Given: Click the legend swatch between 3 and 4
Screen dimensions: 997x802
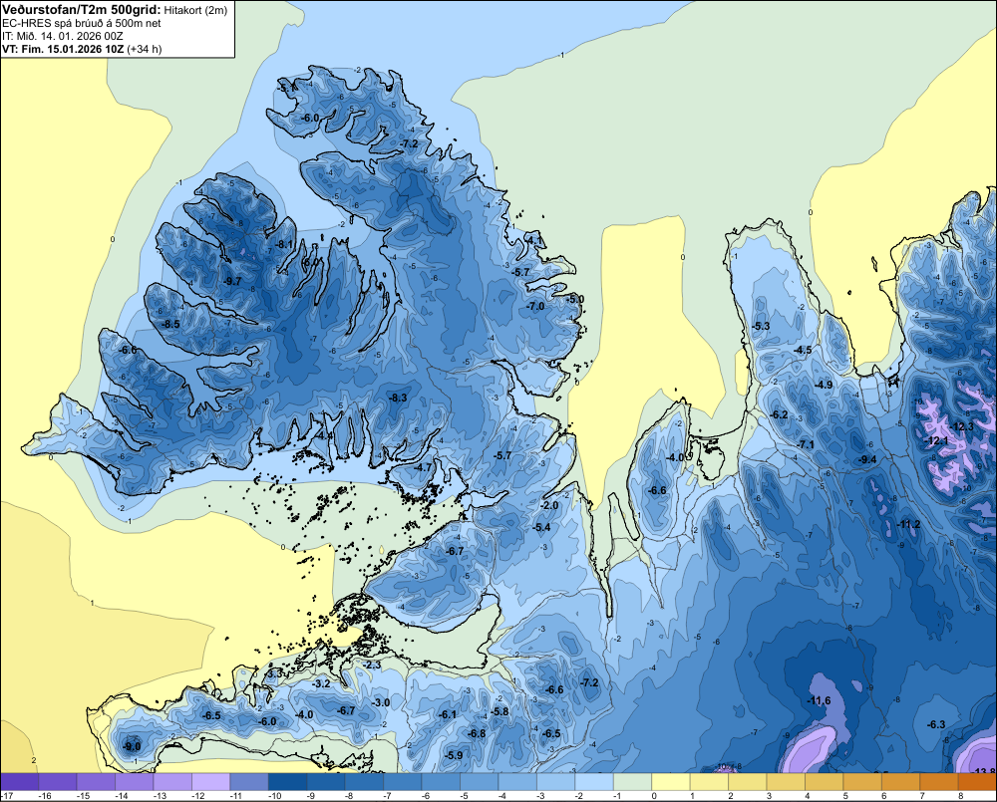Looking at the screenshot, I should pyautogui.click(x=786, y=782).
